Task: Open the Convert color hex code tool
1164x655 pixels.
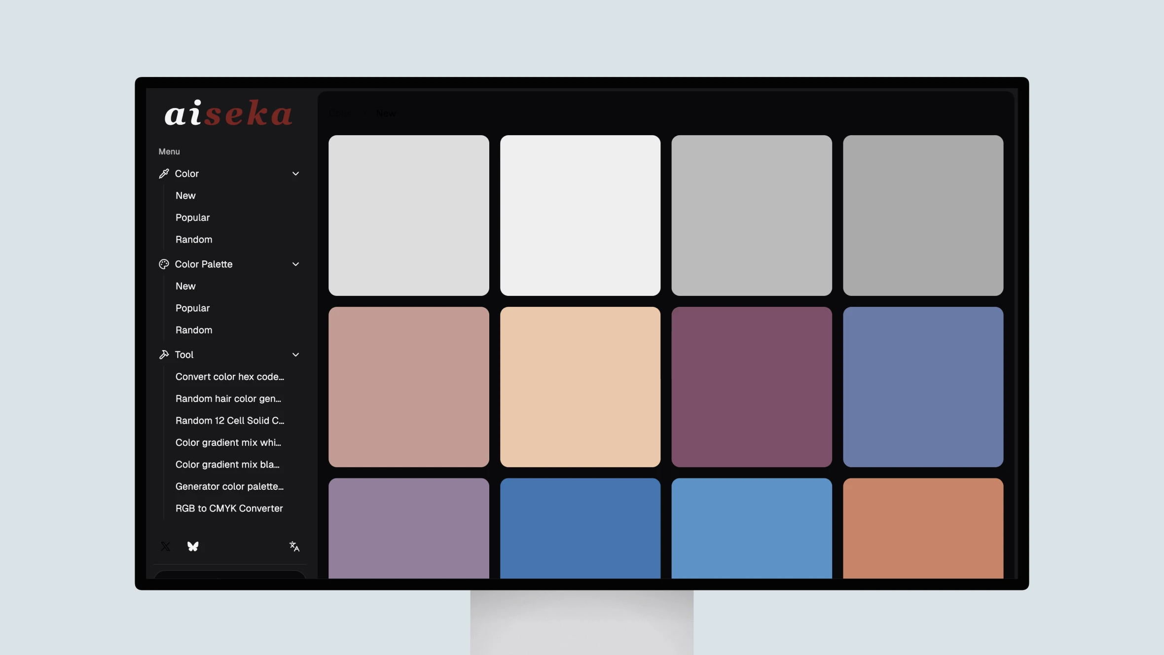Action: (x=229, y=377)
